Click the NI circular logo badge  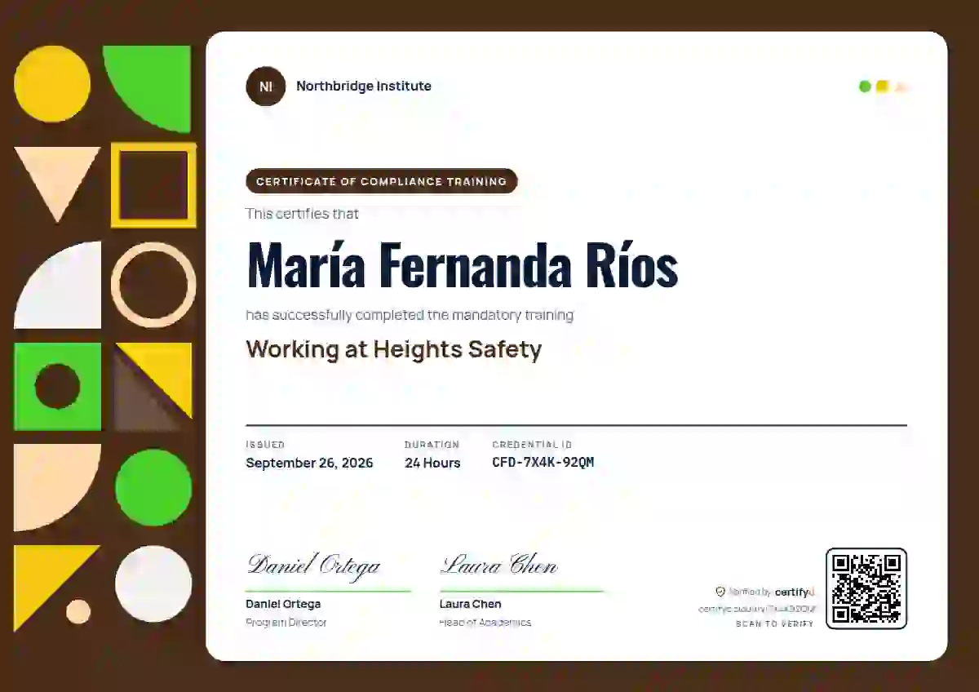266,86
